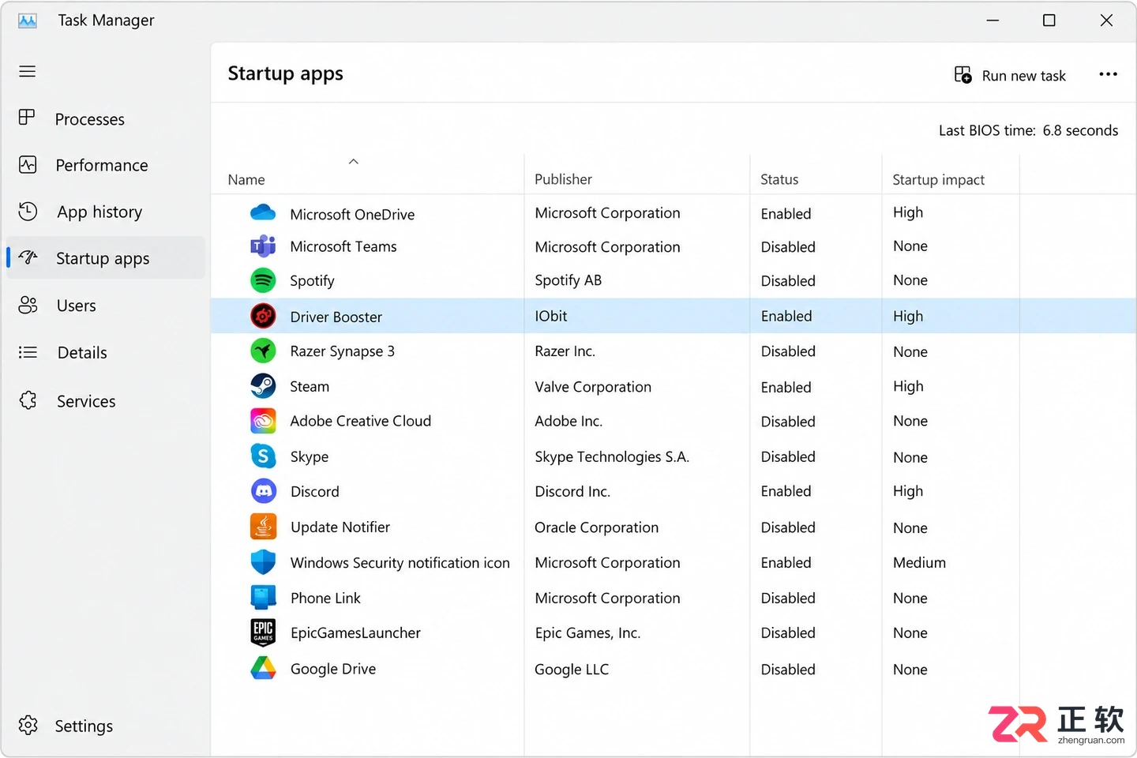Image resolution: width=1137 pixels, height=758 pixels.
Task: Select the Razer Synapse 3 row
Action: tap(674, 351)
